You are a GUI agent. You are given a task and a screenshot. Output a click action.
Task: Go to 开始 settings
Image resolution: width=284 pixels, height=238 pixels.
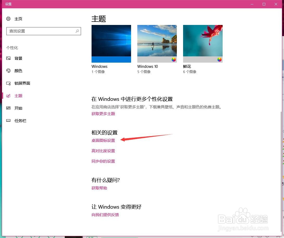point(18,108)
